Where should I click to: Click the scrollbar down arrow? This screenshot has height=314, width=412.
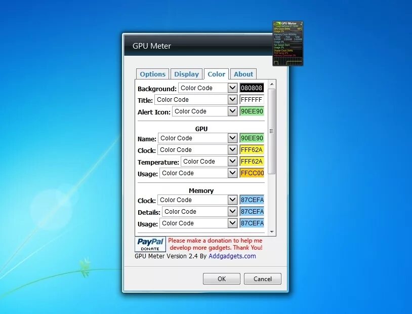(272, 231)
